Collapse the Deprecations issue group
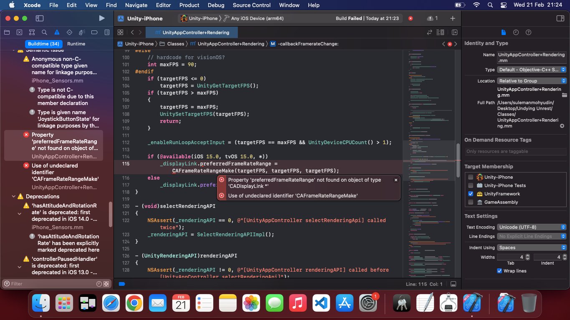 coord(14,196)
